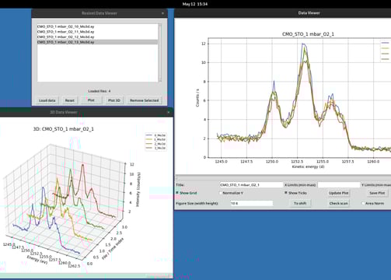Focus the Title text field
The height and width of the screenshot is (280, 391).
pyautogui.click(x=251, y=185)
